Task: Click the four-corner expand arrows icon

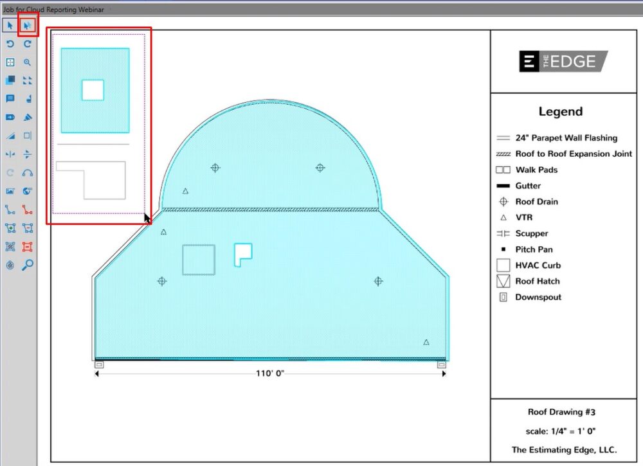Action: coord(28,81)
